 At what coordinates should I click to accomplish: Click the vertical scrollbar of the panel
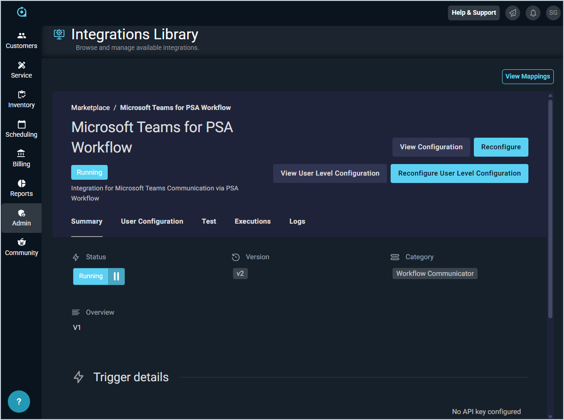pyautogui.click(x=550, y=208)
